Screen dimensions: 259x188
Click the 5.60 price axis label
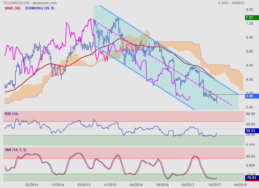click(x=249, y=51)
